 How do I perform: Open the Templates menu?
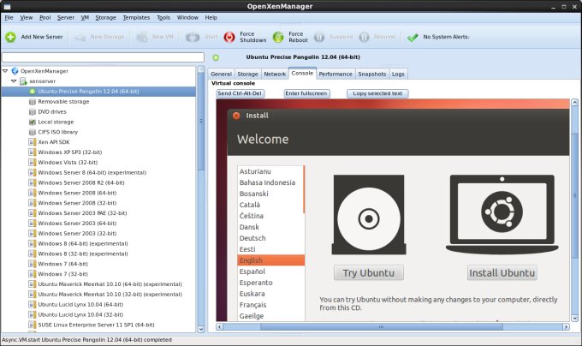[x=136, y=17]
